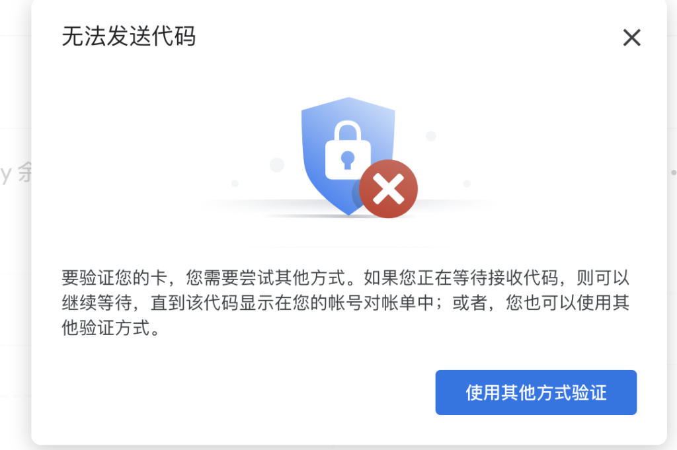Click the gray dot at the right screen edge
The image size is (677, 450).
674,172
